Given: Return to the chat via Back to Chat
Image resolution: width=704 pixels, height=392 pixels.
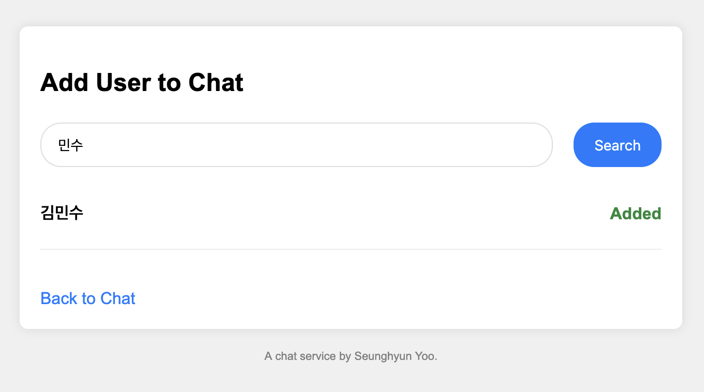Looking at the screenshot, I should pos(88,298).
